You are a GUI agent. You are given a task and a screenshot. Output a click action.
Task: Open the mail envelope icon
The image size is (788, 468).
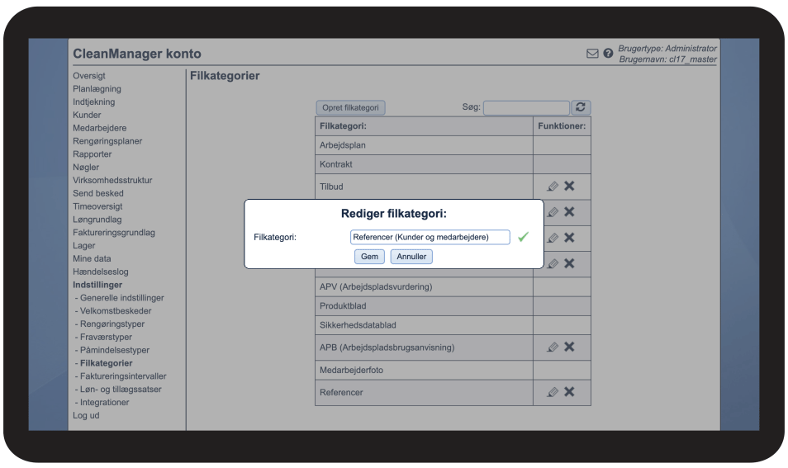coord(592,53)
